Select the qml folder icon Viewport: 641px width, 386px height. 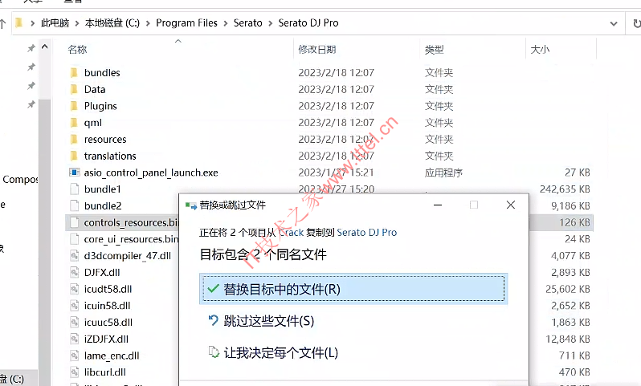pos(74,123)
